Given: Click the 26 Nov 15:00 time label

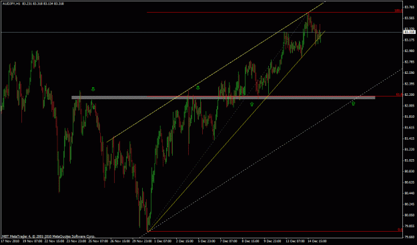Looking at the screenshot, I should point(120,241).
